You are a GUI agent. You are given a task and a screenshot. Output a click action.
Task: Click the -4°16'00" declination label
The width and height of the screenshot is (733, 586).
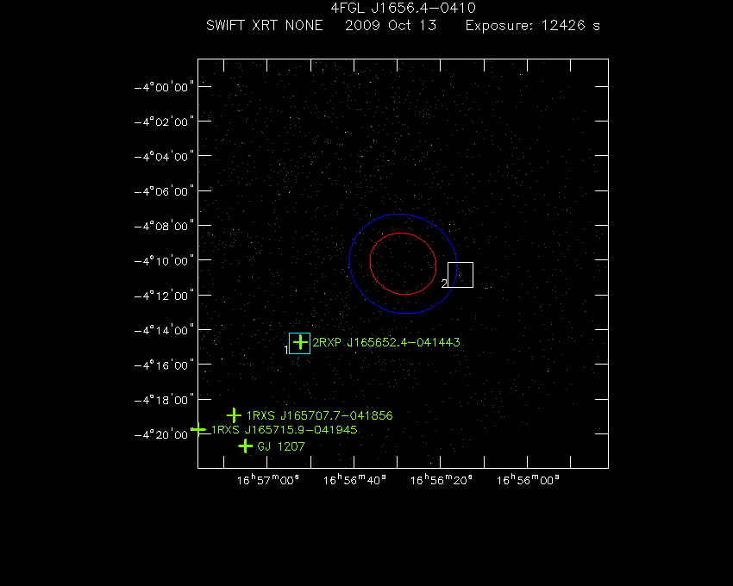[x=164, y=365]
